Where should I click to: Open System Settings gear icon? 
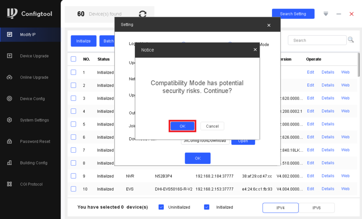[x=10, y=120]
